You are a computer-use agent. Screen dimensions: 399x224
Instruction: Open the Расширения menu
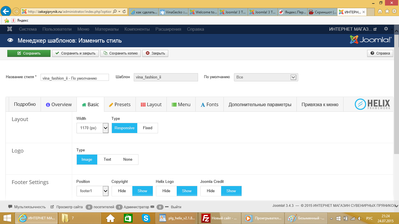click(x=168, y=29)
